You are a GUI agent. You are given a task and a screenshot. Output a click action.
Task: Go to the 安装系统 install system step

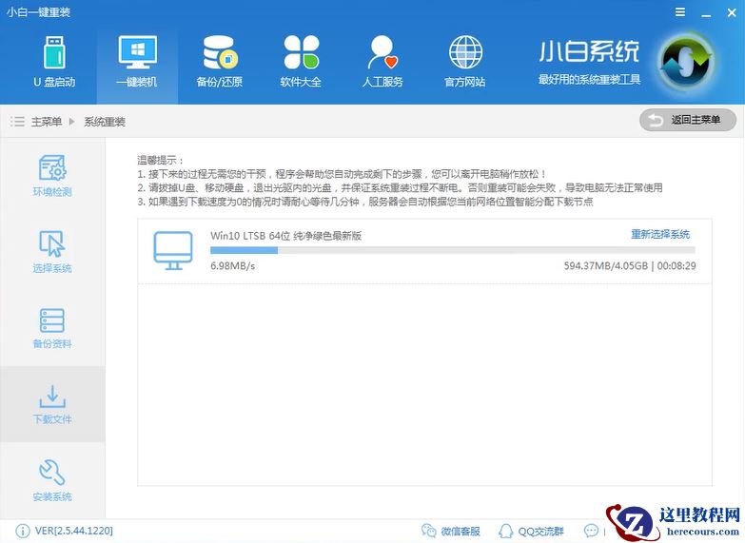(52, 480)
